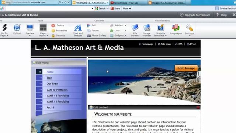This screenshot has height=133, width=236.
Task: Refresh the page in the address bar
Action: pyautogui.click(x=65, y=3)
